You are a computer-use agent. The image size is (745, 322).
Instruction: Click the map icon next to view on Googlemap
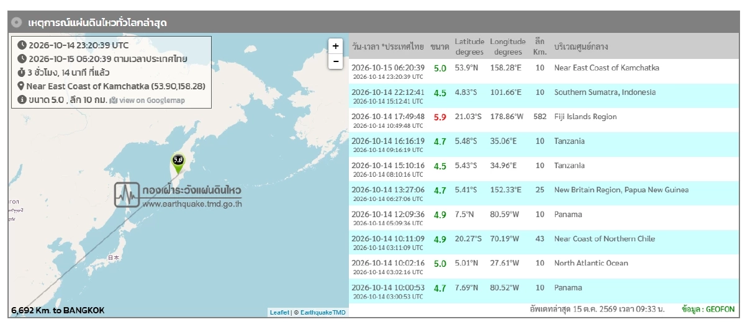(x=114, y=100)
